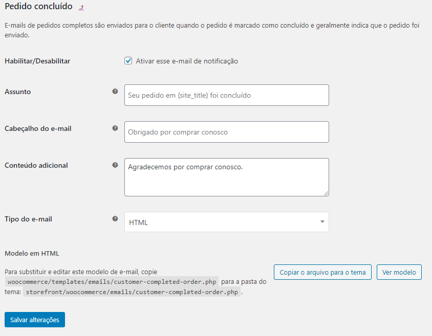Click the help icon for Cabeçalho do e-mail
432x336 pixels.
point(115,128)
